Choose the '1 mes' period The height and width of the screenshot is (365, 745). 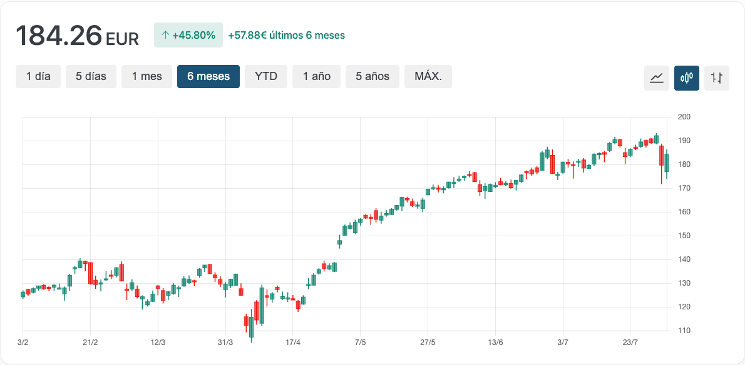coord(146,77)
